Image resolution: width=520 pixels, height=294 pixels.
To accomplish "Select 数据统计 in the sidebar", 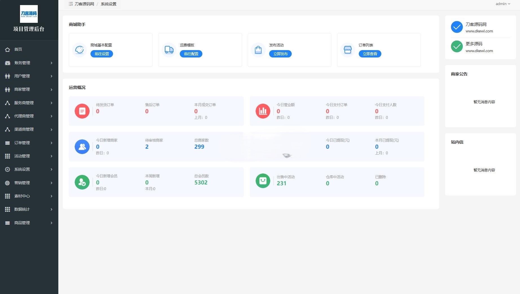I will [22, 209].
